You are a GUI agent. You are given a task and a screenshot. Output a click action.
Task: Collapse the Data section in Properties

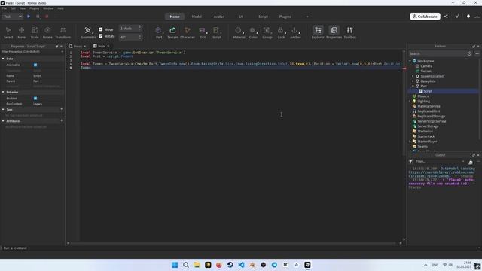click(x=3, y=59)
